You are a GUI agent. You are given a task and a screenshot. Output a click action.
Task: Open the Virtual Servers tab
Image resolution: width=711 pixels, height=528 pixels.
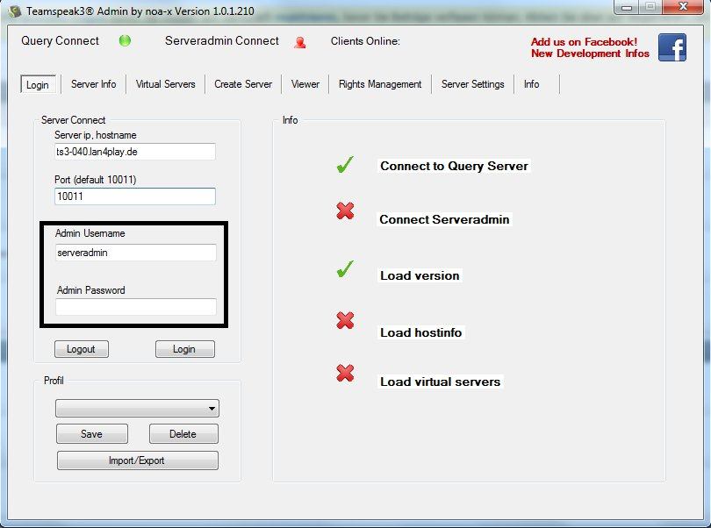click(x=166, y=84)
